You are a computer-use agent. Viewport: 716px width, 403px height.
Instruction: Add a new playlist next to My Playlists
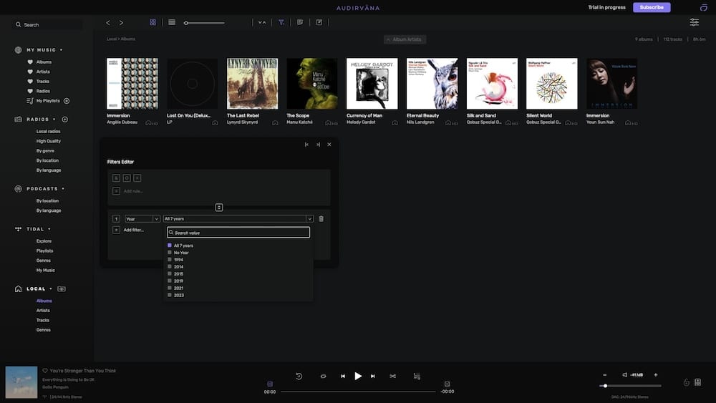tap(67, 101)
